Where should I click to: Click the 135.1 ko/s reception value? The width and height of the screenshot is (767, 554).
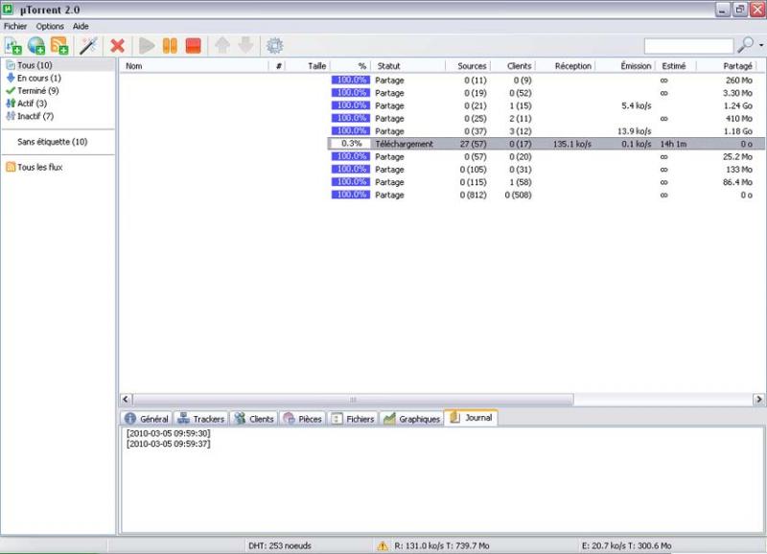pyautogui.click(x=571, y=144)
